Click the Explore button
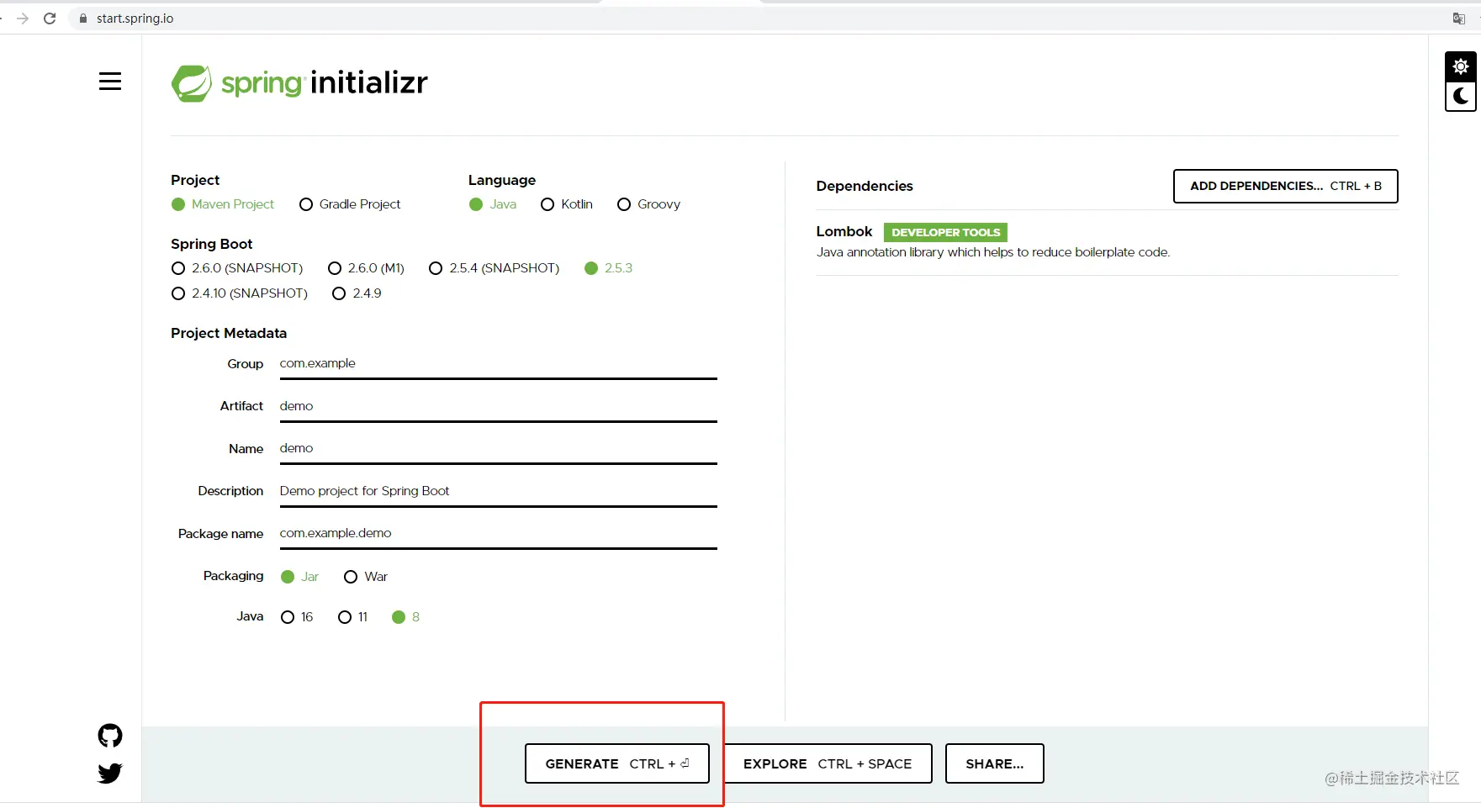Viewport: 1481px width, 808px height. coord(828,763)
